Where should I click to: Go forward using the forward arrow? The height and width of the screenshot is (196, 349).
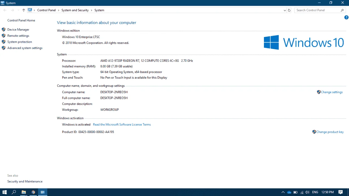[12, 10]
